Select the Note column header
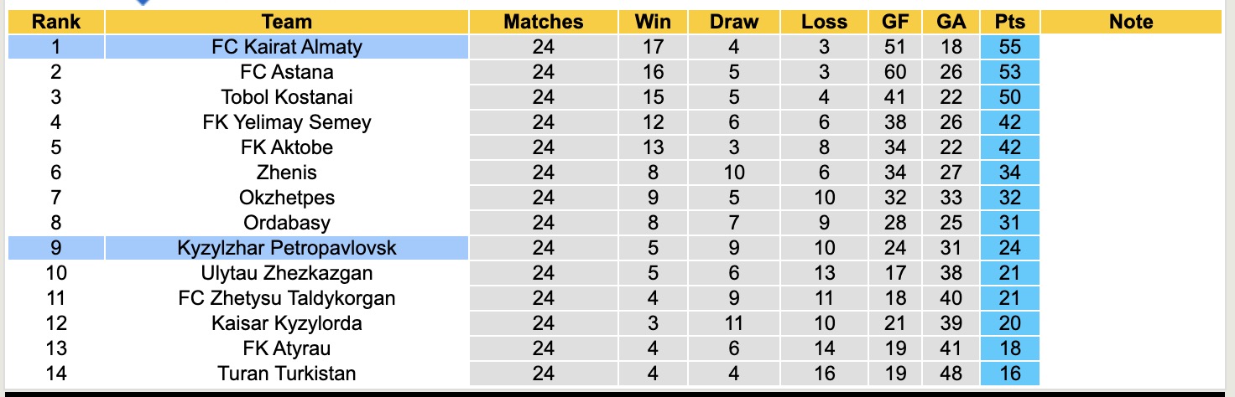The image size is (1235, 397). point(1131,22)
